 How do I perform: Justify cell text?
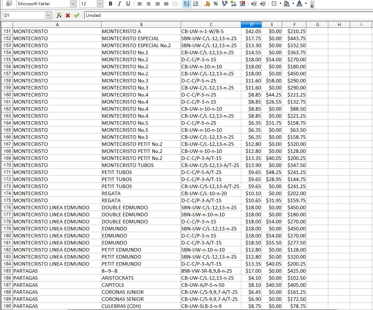(x=166, y=4)
